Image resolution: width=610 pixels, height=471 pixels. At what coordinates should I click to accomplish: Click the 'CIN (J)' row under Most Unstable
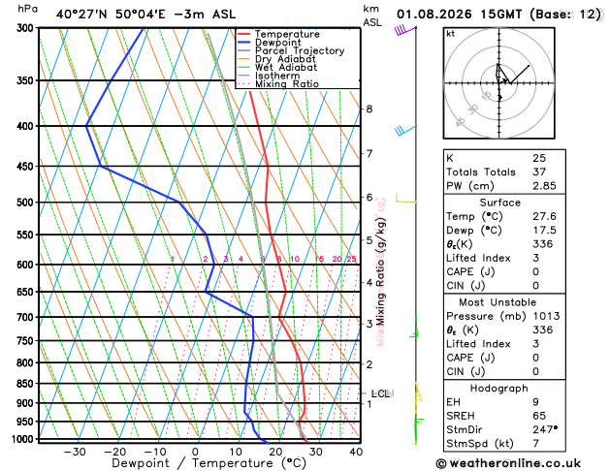(x=504, y=371)
